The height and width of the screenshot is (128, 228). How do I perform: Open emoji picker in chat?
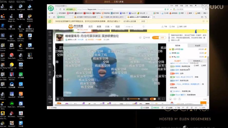[170, 99]
